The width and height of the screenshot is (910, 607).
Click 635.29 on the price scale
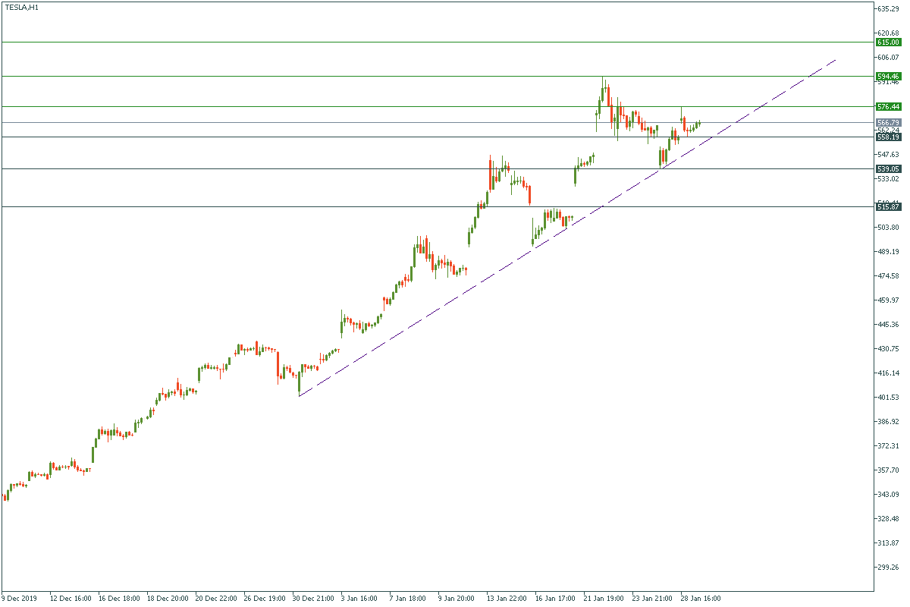(x=887, y=9)
